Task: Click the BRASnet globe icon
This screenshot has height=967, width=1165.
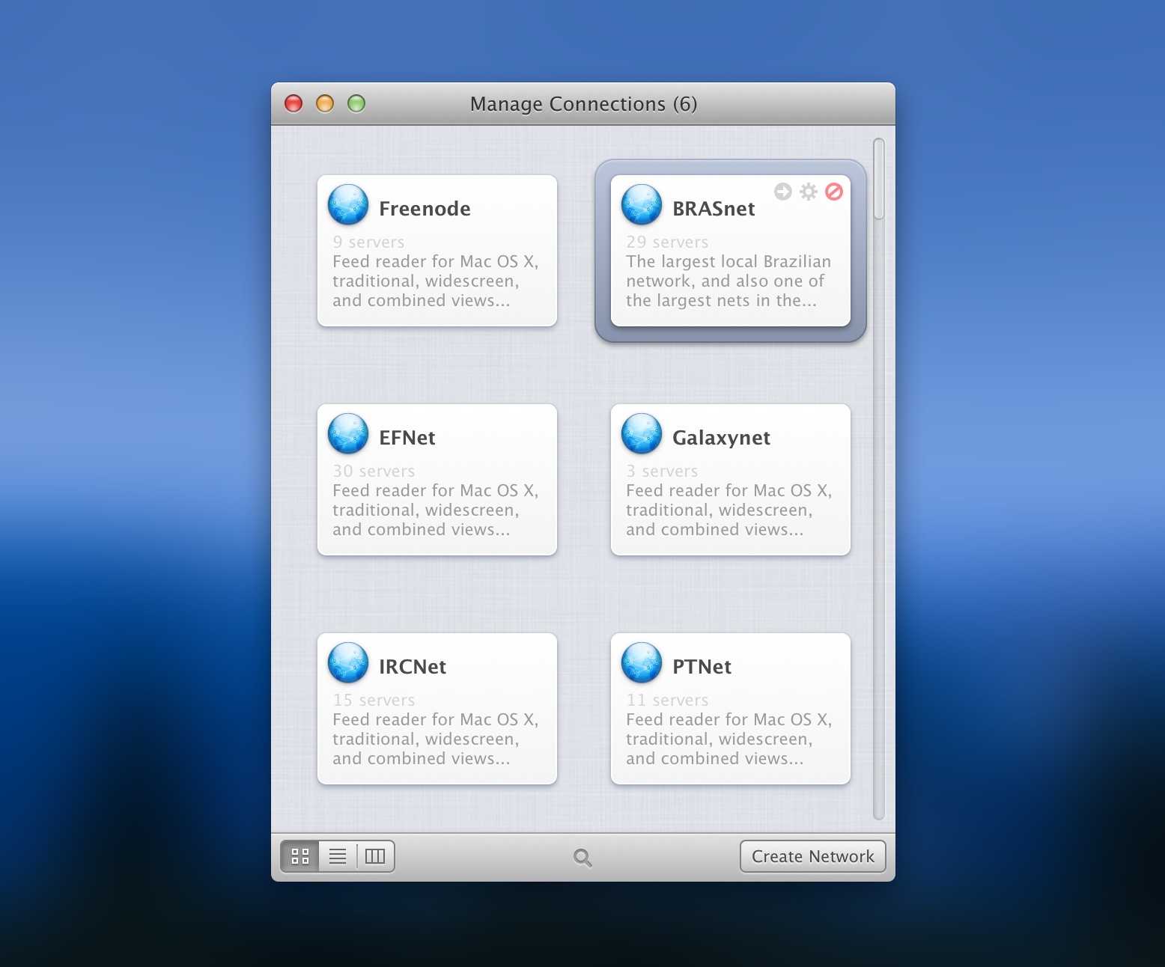Action: (642, 205)
